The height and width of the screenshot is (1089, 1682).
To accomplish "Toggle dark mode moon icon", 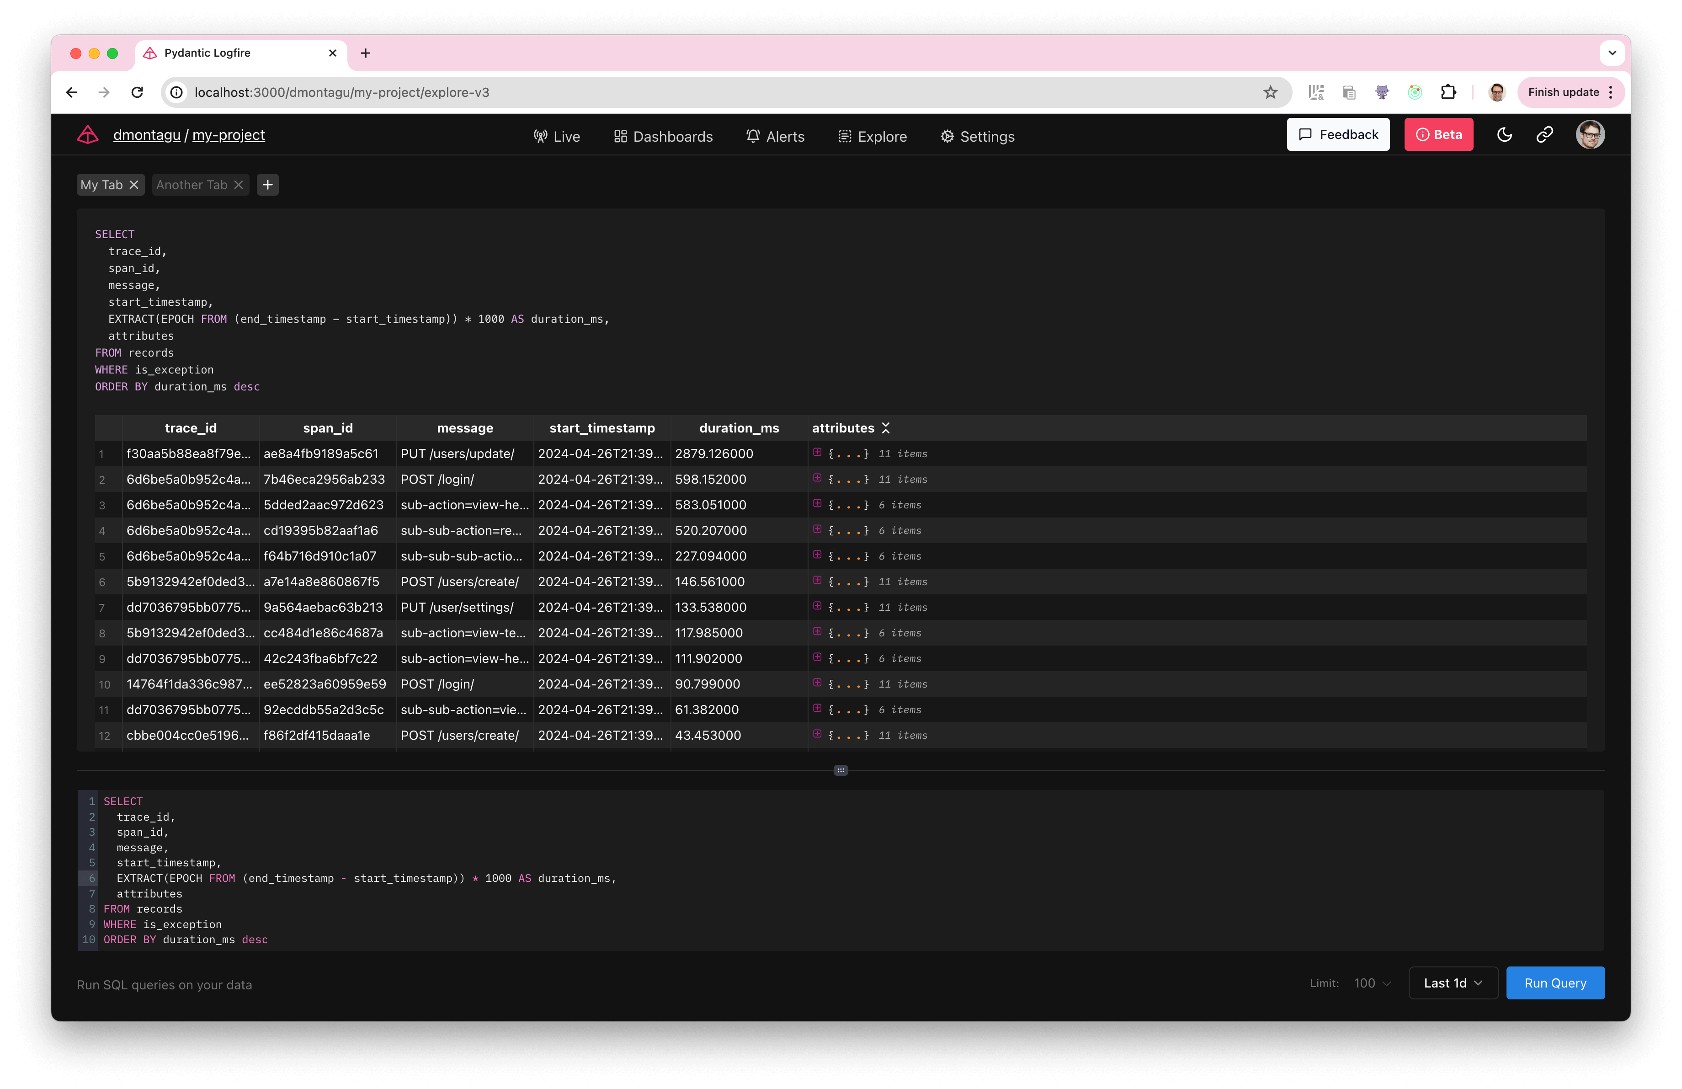I will coord(1504,134).
